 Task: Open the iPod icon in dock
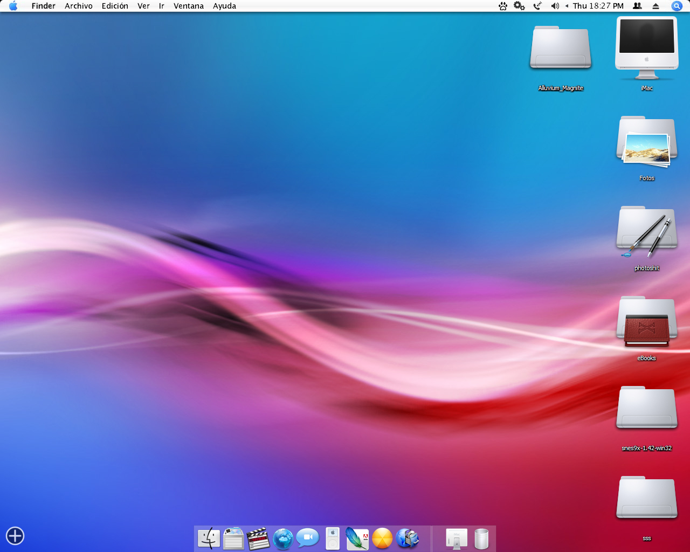[333, 538]
